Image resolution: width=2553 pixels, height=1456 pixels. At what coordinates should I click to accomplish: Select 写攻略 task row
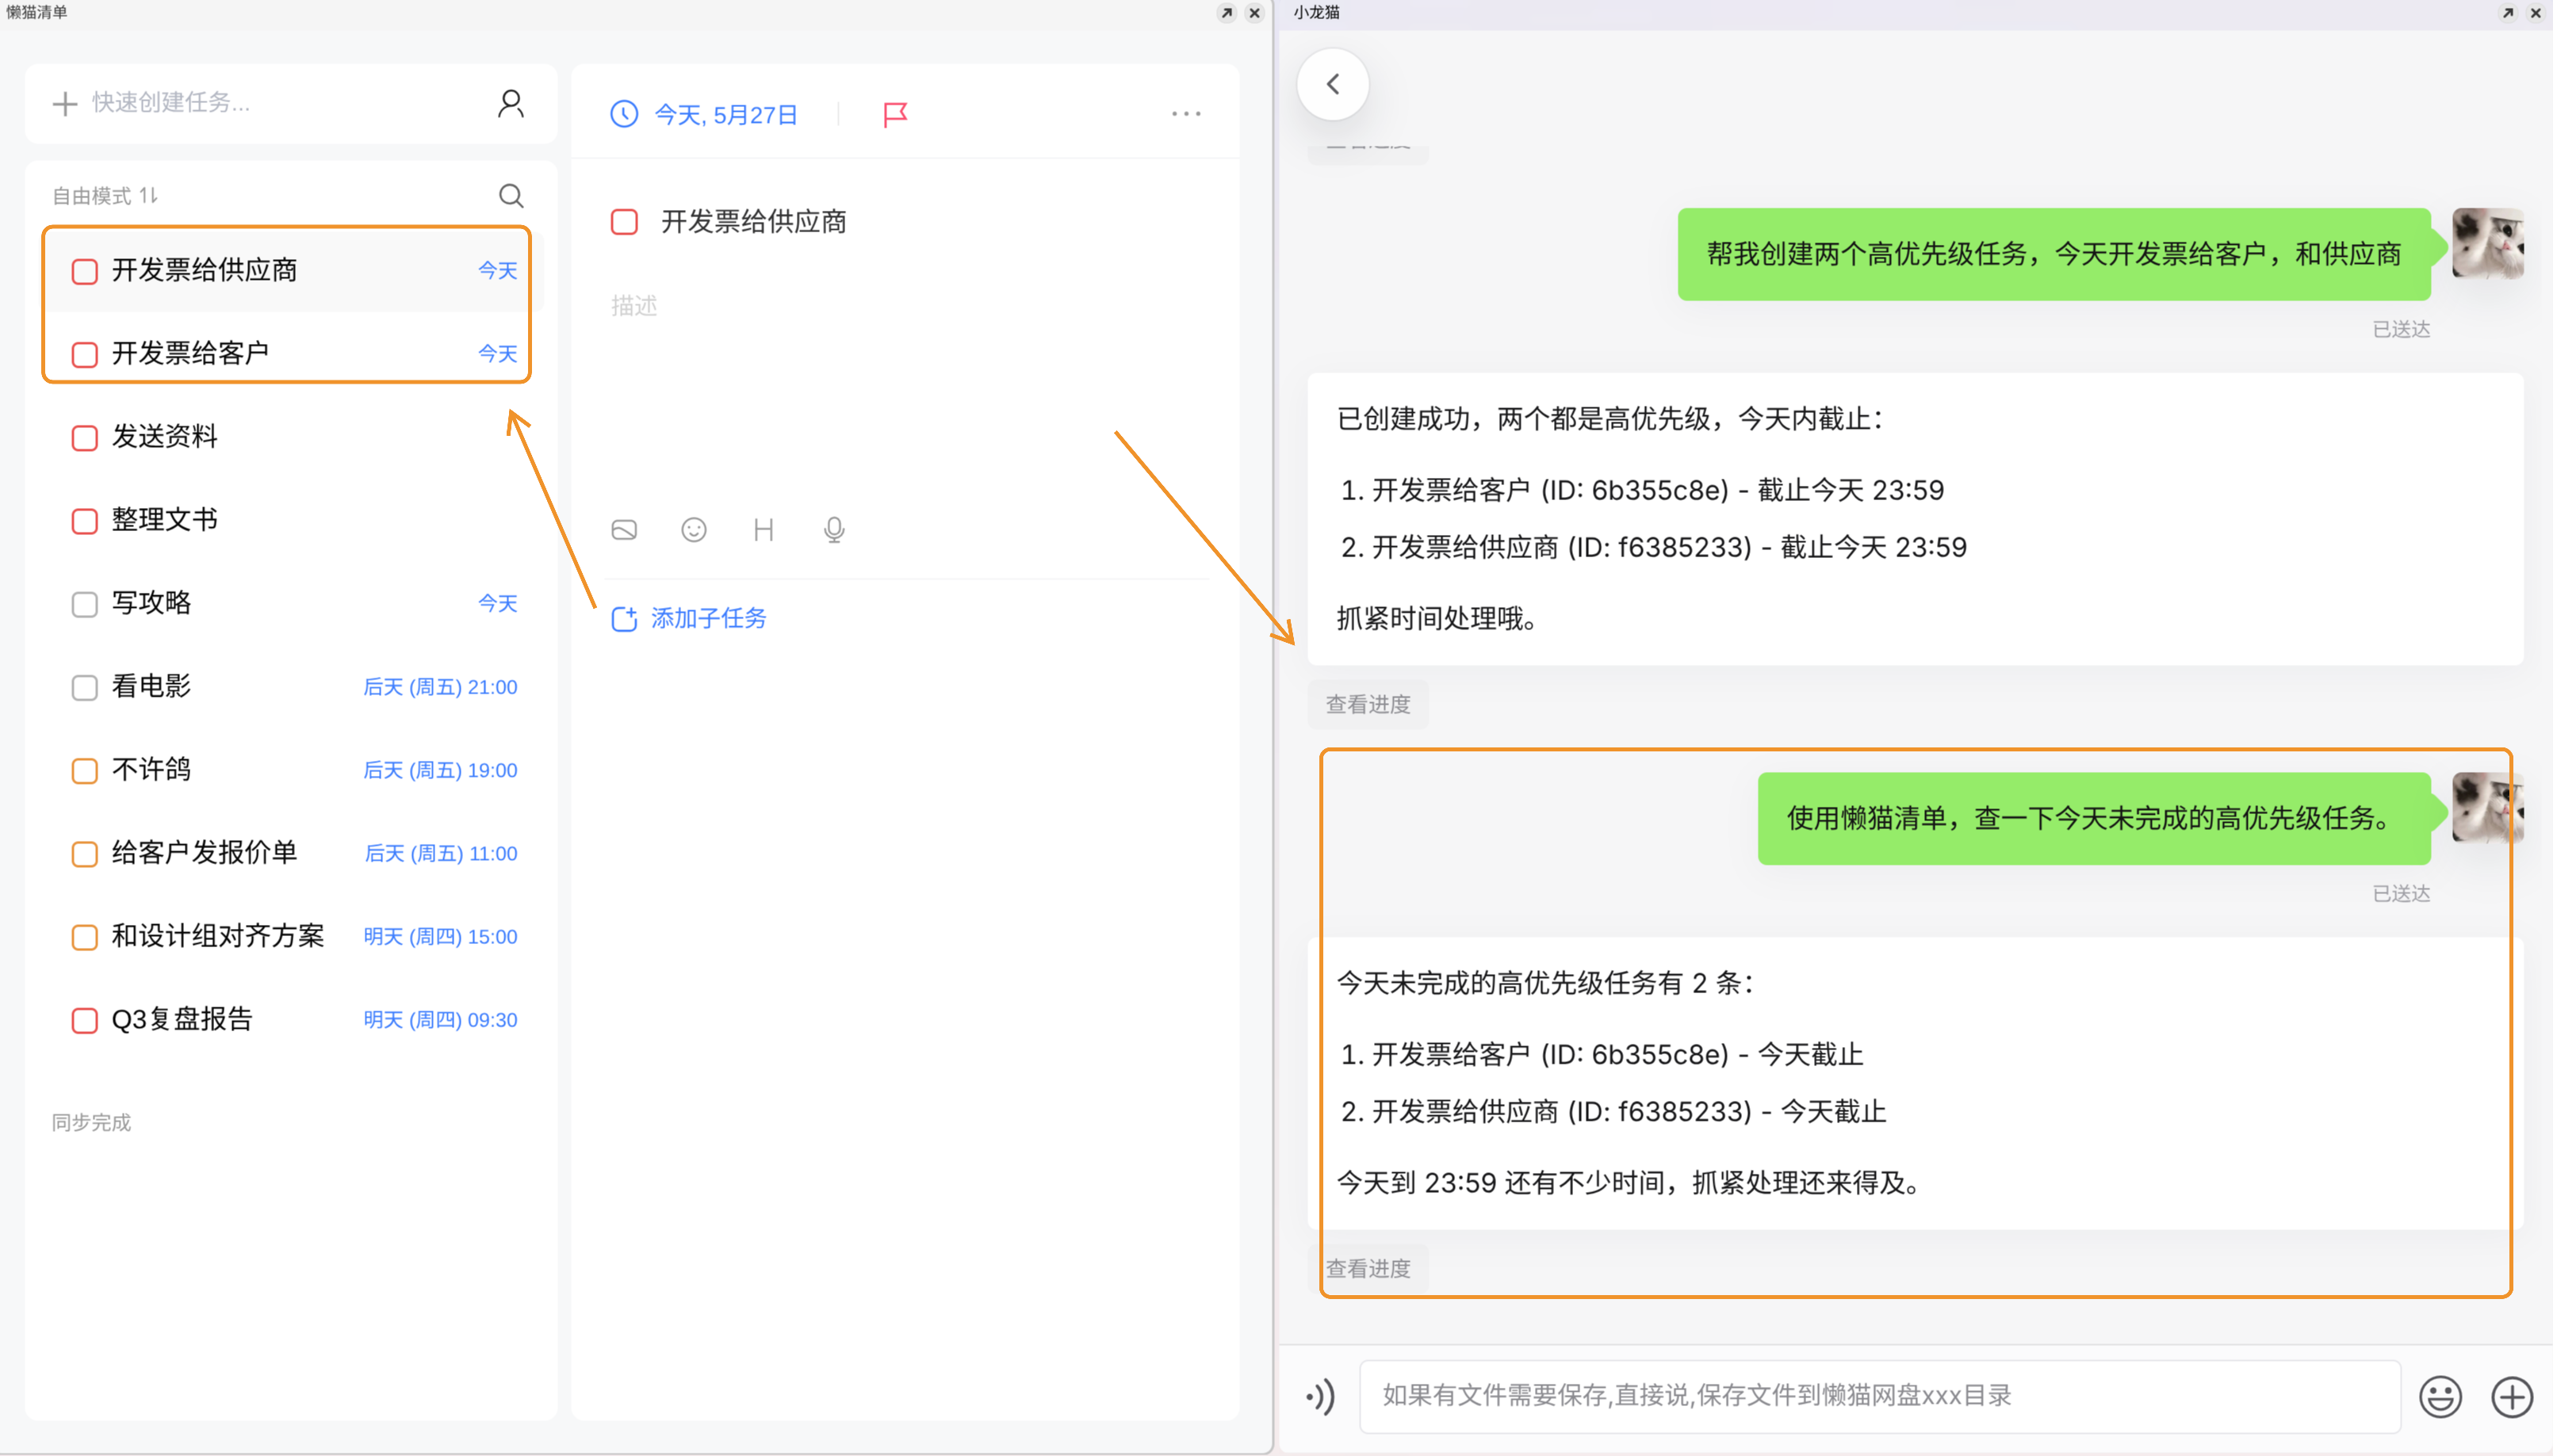290,604
